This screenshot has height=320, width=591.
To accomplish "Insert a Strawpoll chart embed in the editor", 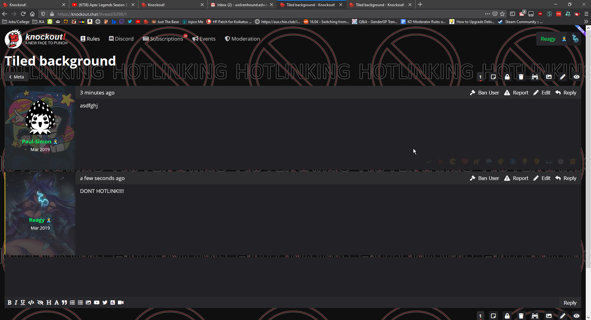I will 113,302.
